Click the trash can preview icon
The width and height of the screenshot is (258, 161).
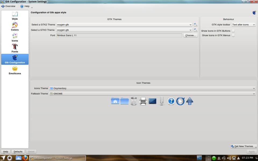tap(134, 101)
